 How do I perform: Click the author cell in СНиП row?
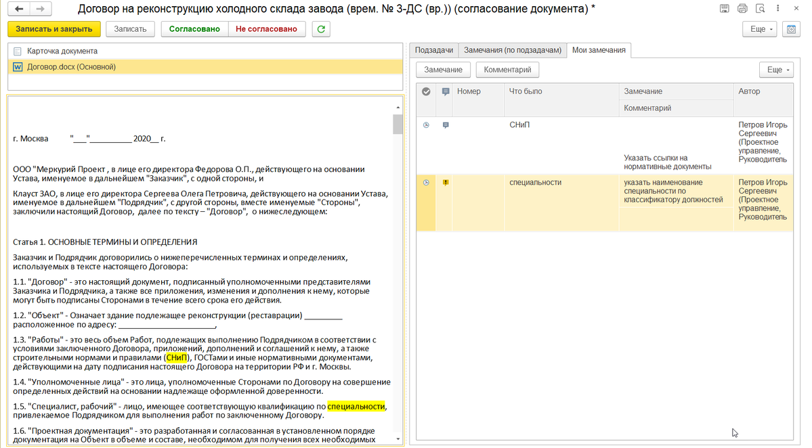[763, 145]
